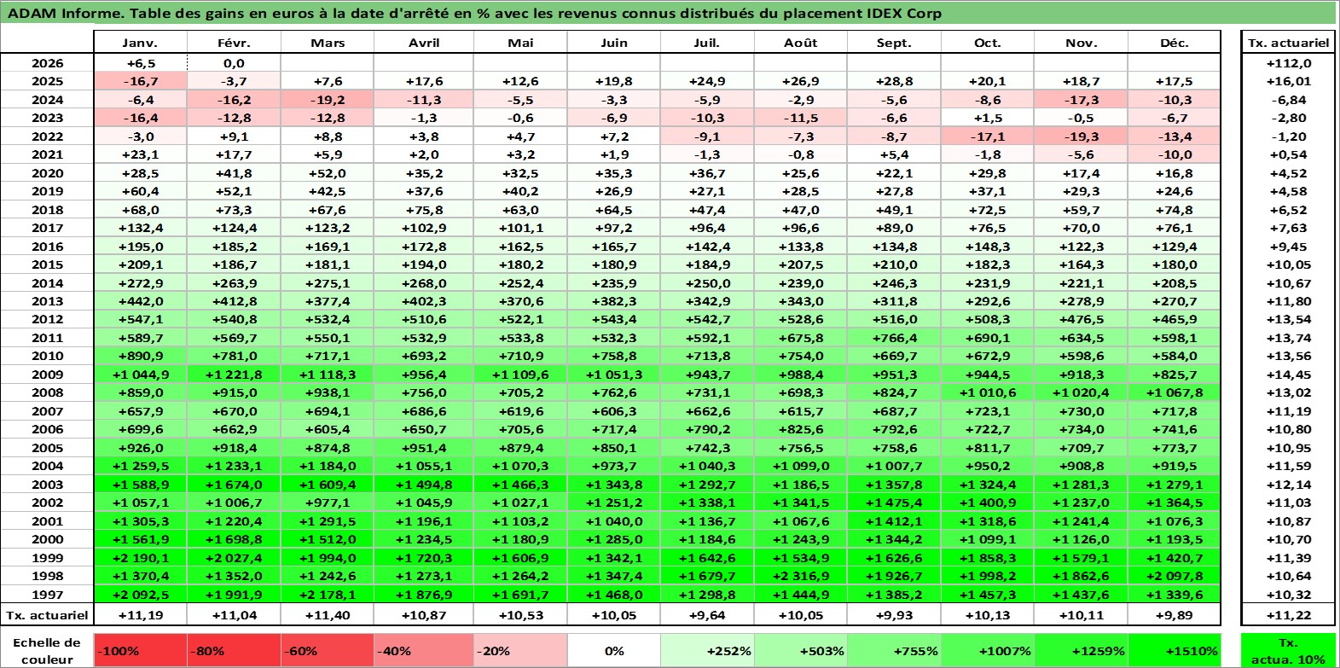1340x668 pixels.
Task: Click the '+1 067,8' cell for December 2008
Action: (1175, 392)
